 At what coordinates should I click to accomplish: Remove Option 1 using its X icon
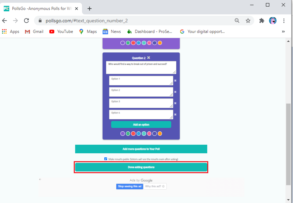[x=175, y=81]
